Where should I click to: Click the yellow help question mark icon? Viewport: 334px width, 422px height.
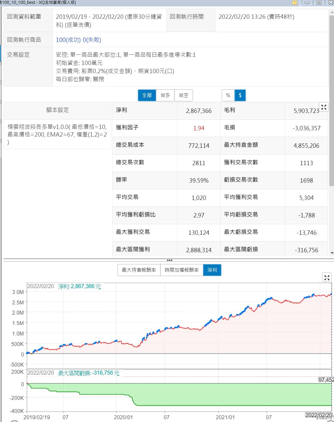pyautogui.click(x=295, y=3)
